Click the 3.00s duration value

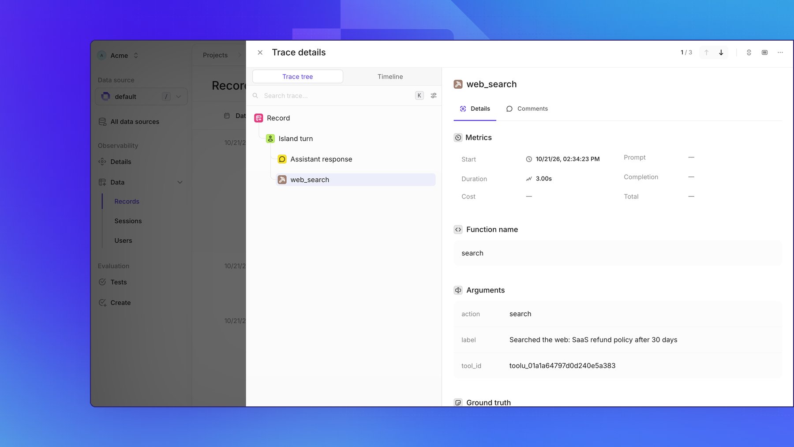coord(544,179)
